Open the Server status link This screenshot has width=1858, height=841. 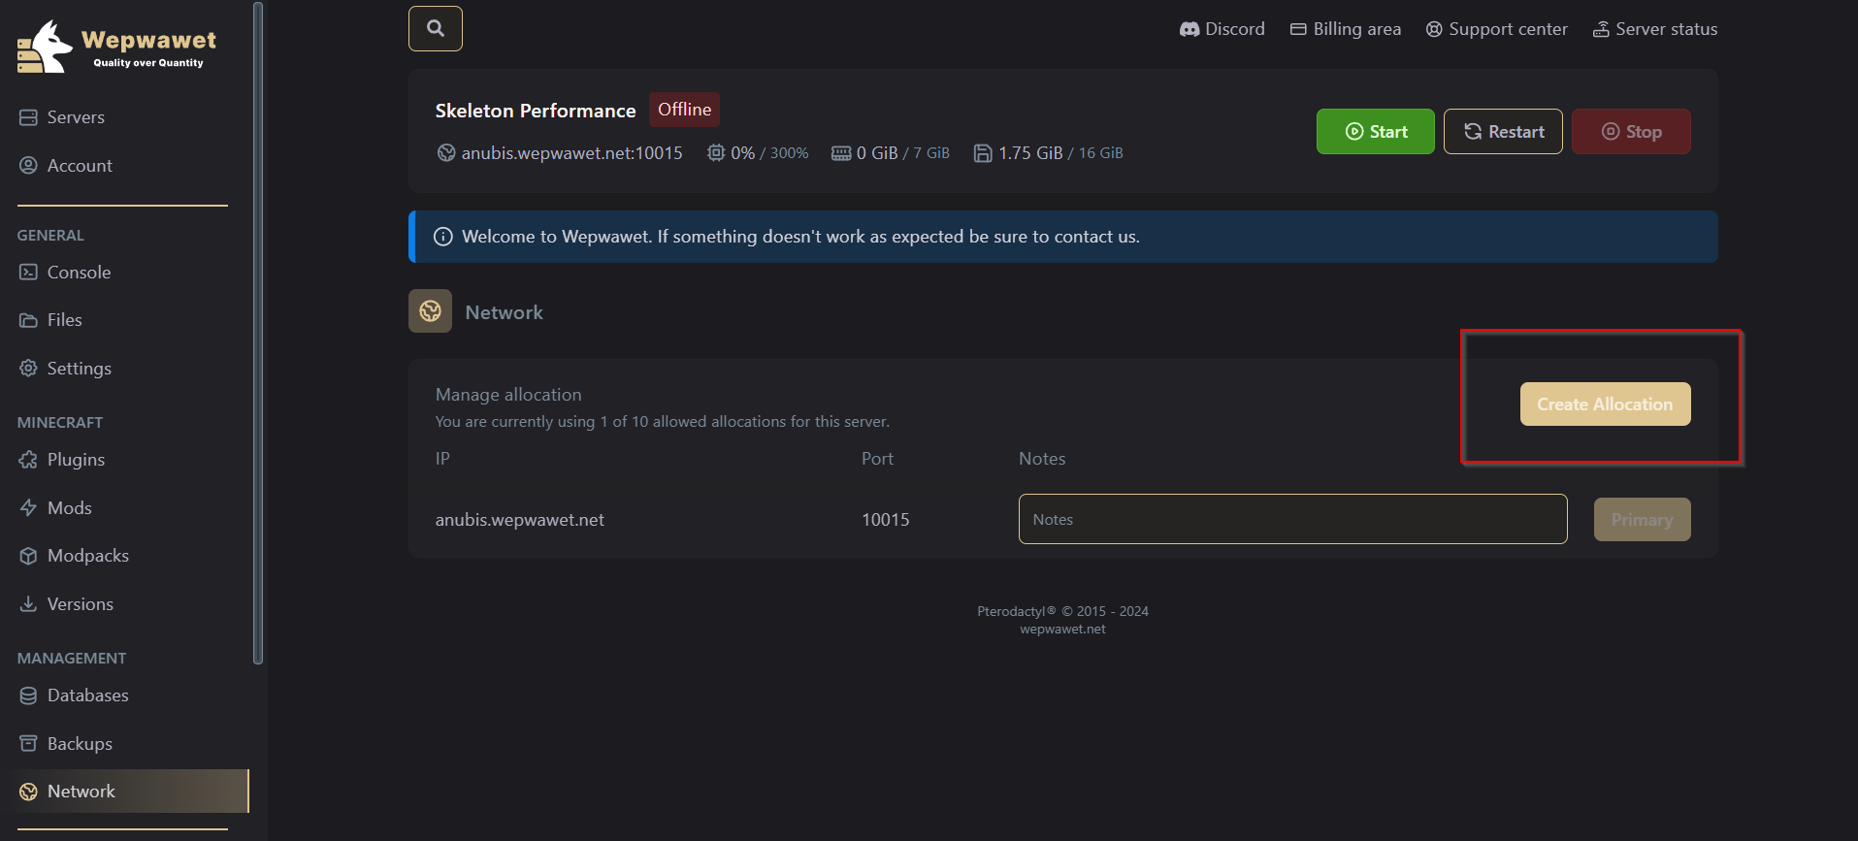[1654, 29]
